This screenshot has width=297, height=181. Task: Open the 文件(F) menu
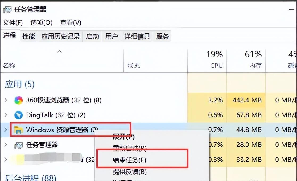tap(13, 23)
